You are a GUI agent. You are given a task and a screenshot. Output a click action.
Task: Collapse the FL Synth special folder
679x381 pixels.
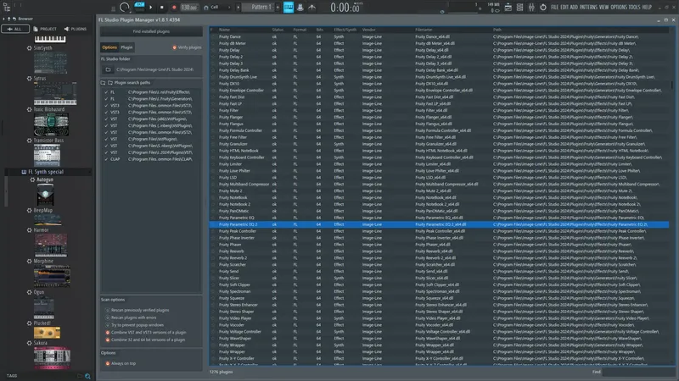point(46,172)
